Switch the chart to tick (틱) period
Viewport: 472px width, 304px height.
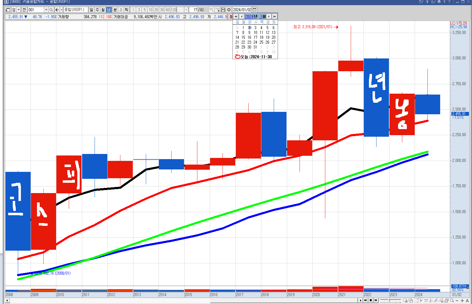pos(127,10)
